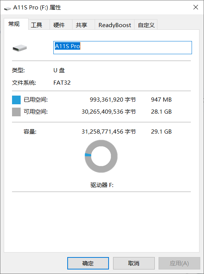Click the blue used space color square

pos(16,100)
